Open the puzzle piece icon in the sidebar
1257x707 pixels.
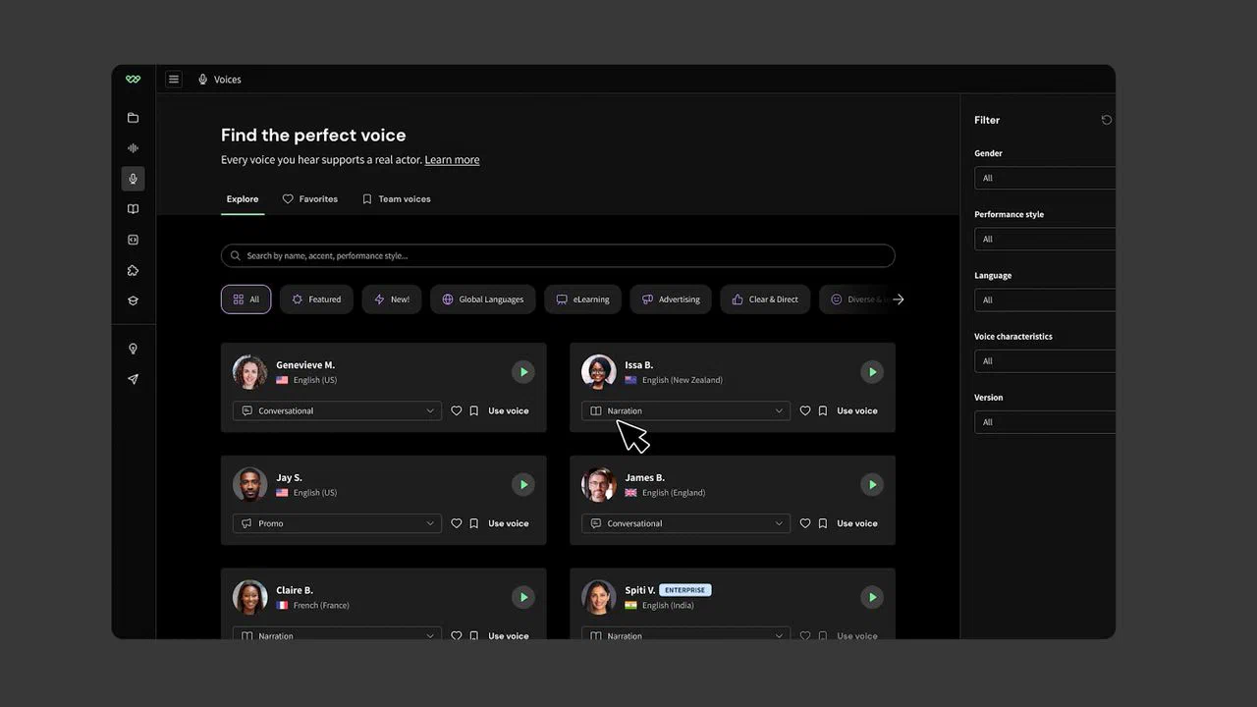point(134,270)
